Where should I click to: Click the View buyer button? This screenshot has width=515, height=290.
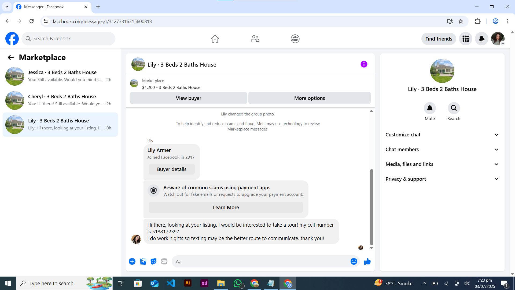tap(188, 98)
